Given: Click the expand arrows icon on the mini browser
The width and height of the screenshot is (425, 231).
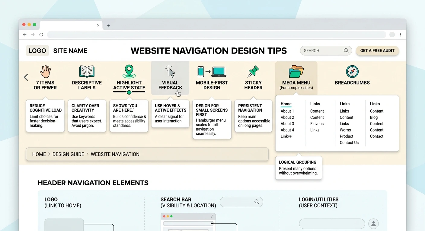Looking at the screenshot, I should coord(212,216).
